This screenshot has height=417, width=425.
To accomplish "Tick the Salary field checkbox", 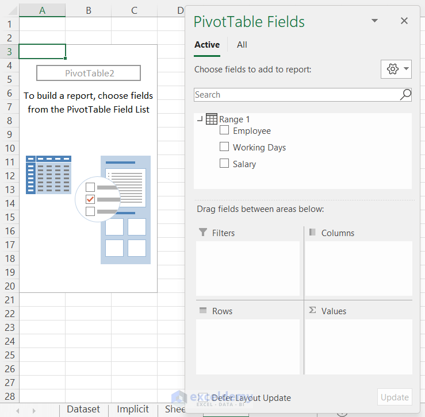I will tap(224, 164).
